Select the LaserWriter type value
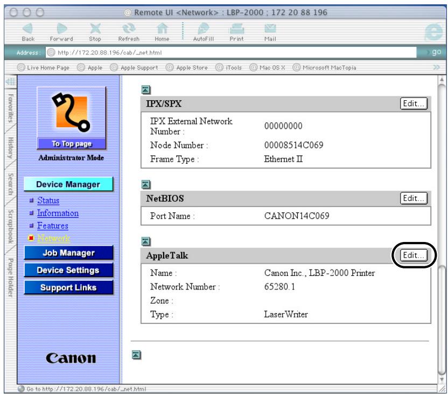 [x=286, y=314]
